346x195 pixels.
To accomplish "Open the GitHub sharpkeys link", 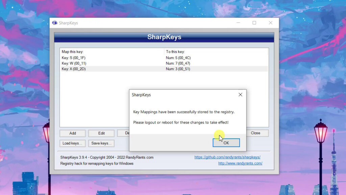I will (227, 157).
